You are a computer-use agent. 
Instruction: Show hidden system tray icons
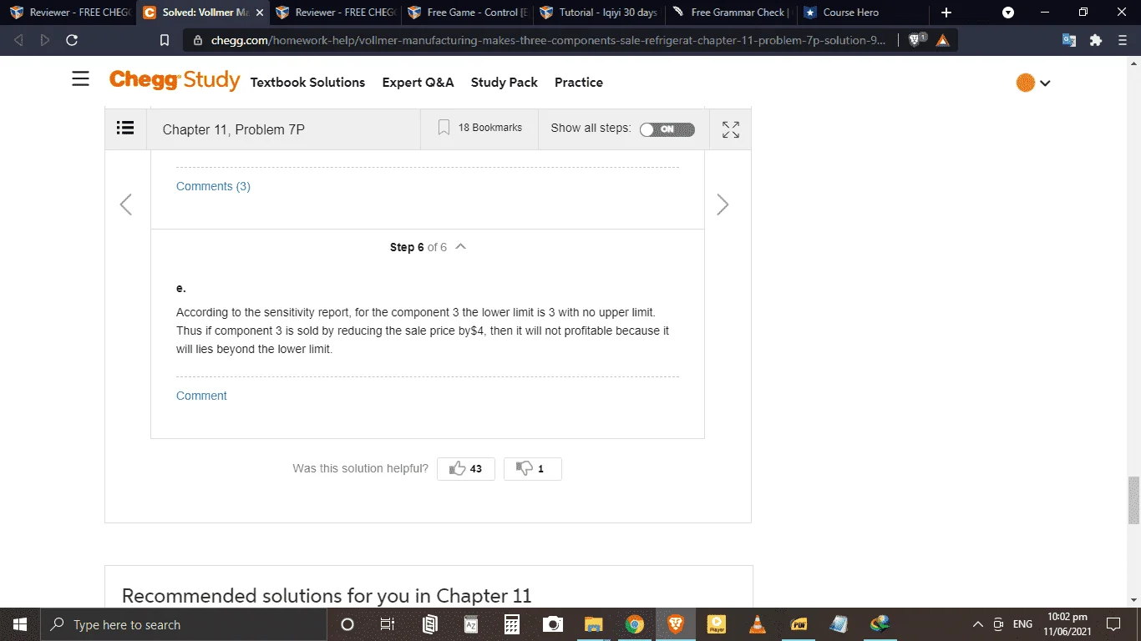(978, 624)
